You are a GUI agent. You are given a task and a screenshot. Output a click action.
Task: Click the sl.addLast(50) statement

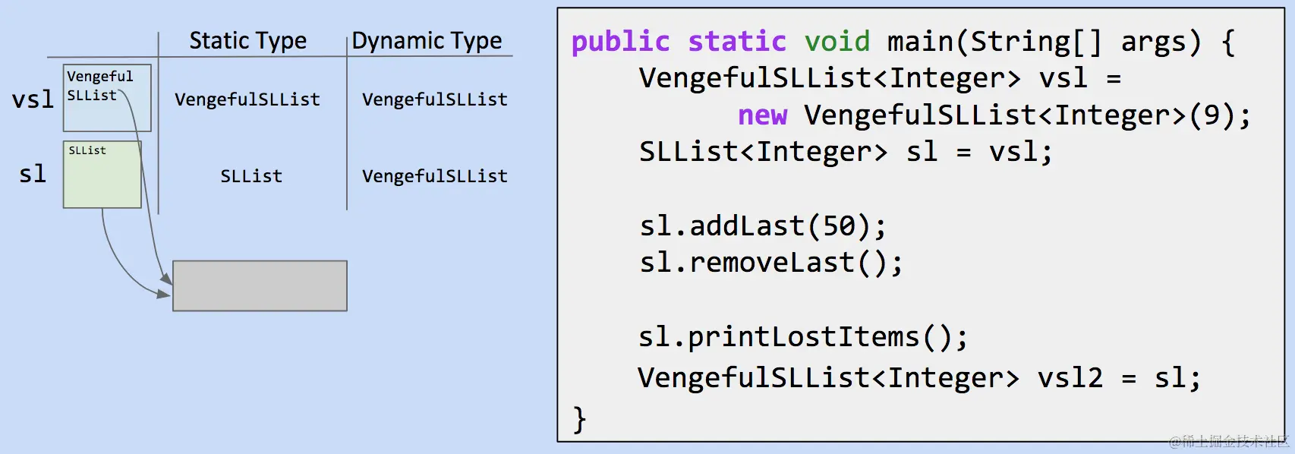tap(763, 225)
